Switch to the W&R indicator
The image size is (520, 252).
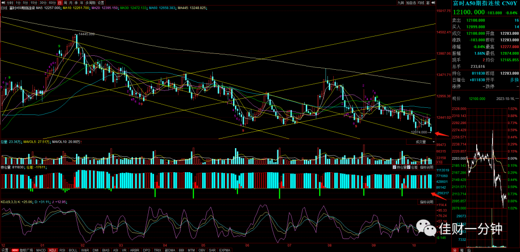point(85,250)
